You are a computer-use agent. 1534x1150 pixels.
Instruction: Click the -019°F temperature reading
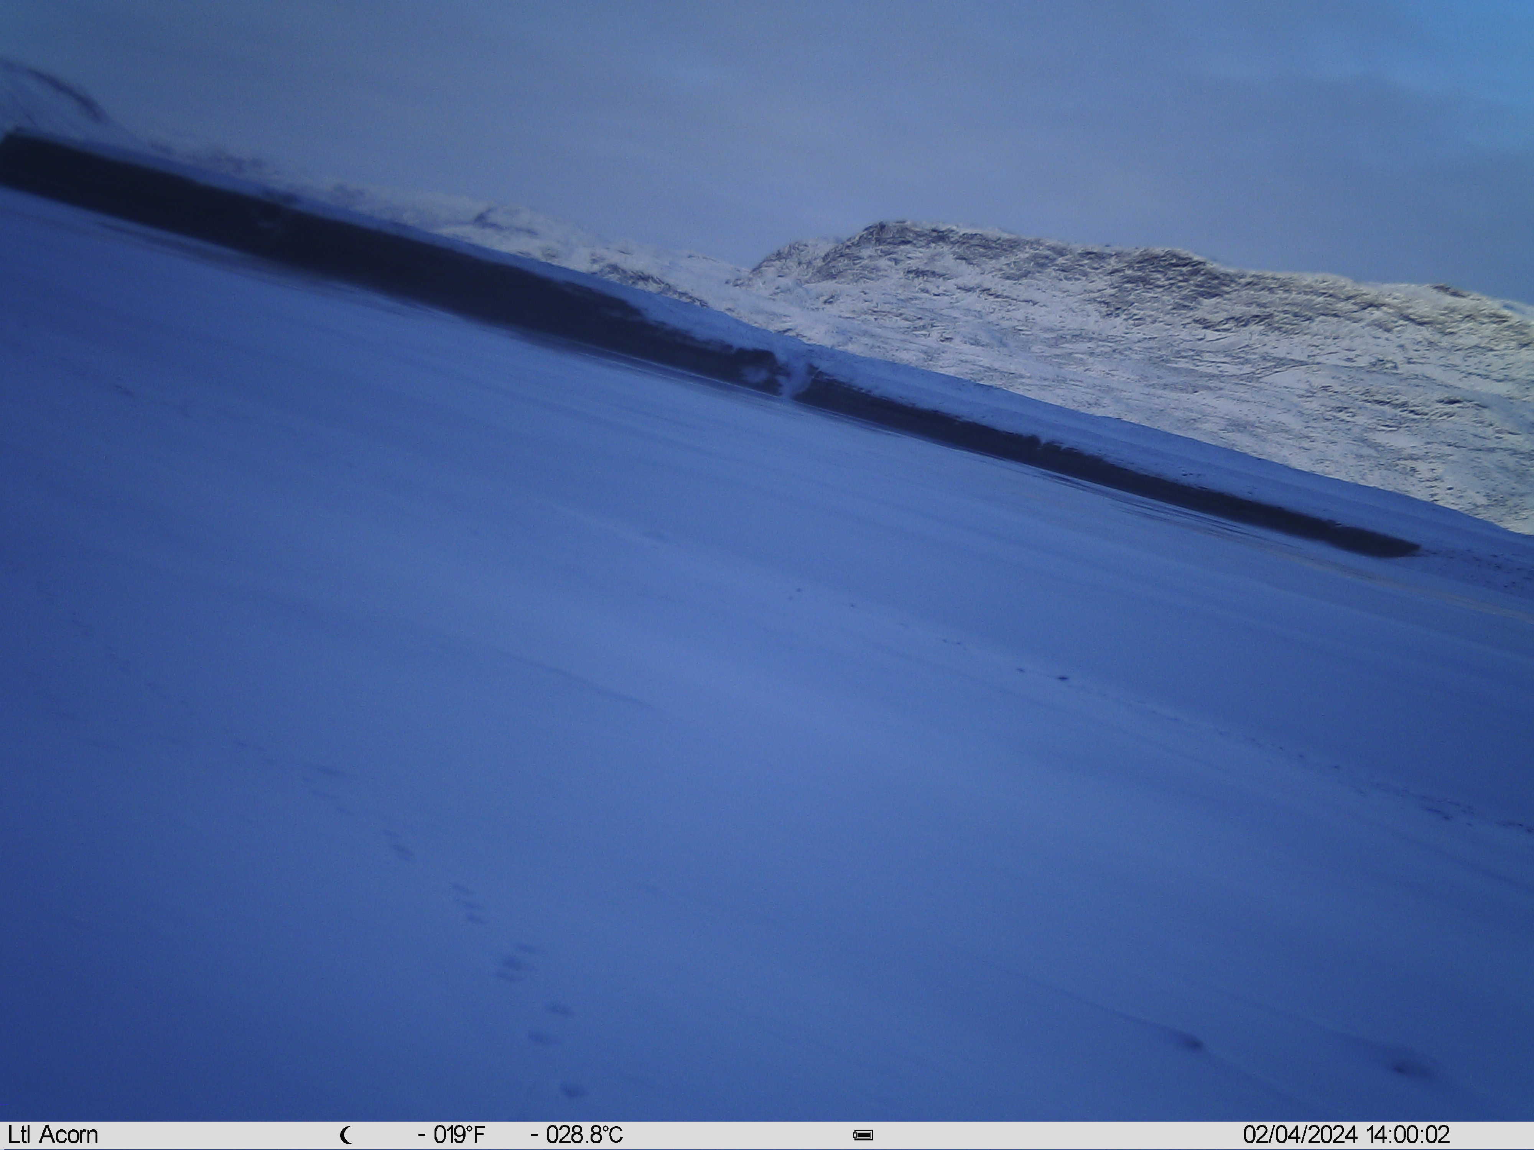(451, 1135)
